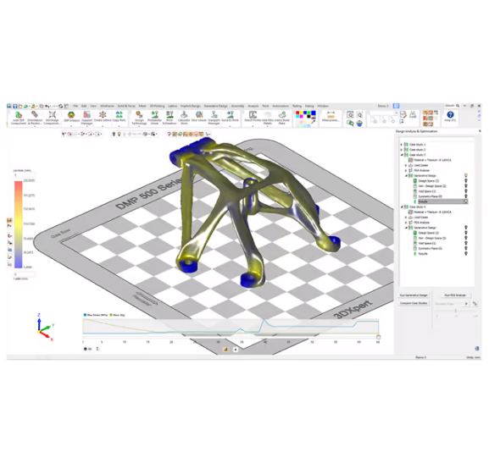This screenshot has width=489, height=463.
Task: Toggle visibility bulb of Case study 3 Generative Design
Action: 466,175
